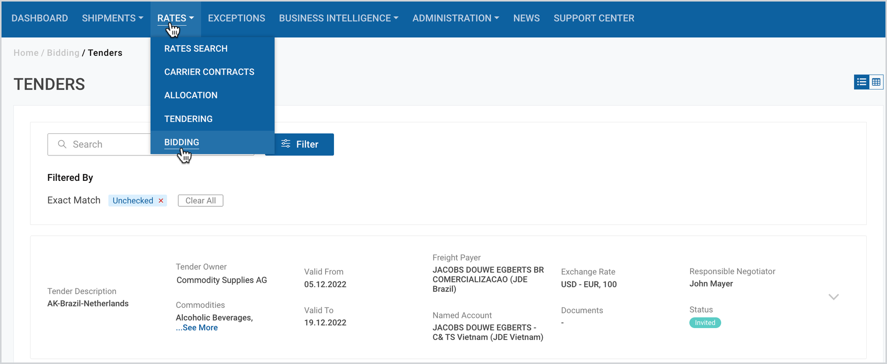Select Carrier Contracts menu entry

pos(213,72)
